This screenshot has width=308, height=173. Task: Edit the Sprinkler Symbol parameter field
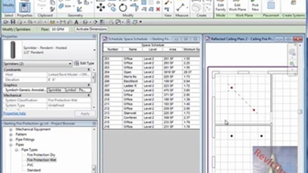coord(69,90)
